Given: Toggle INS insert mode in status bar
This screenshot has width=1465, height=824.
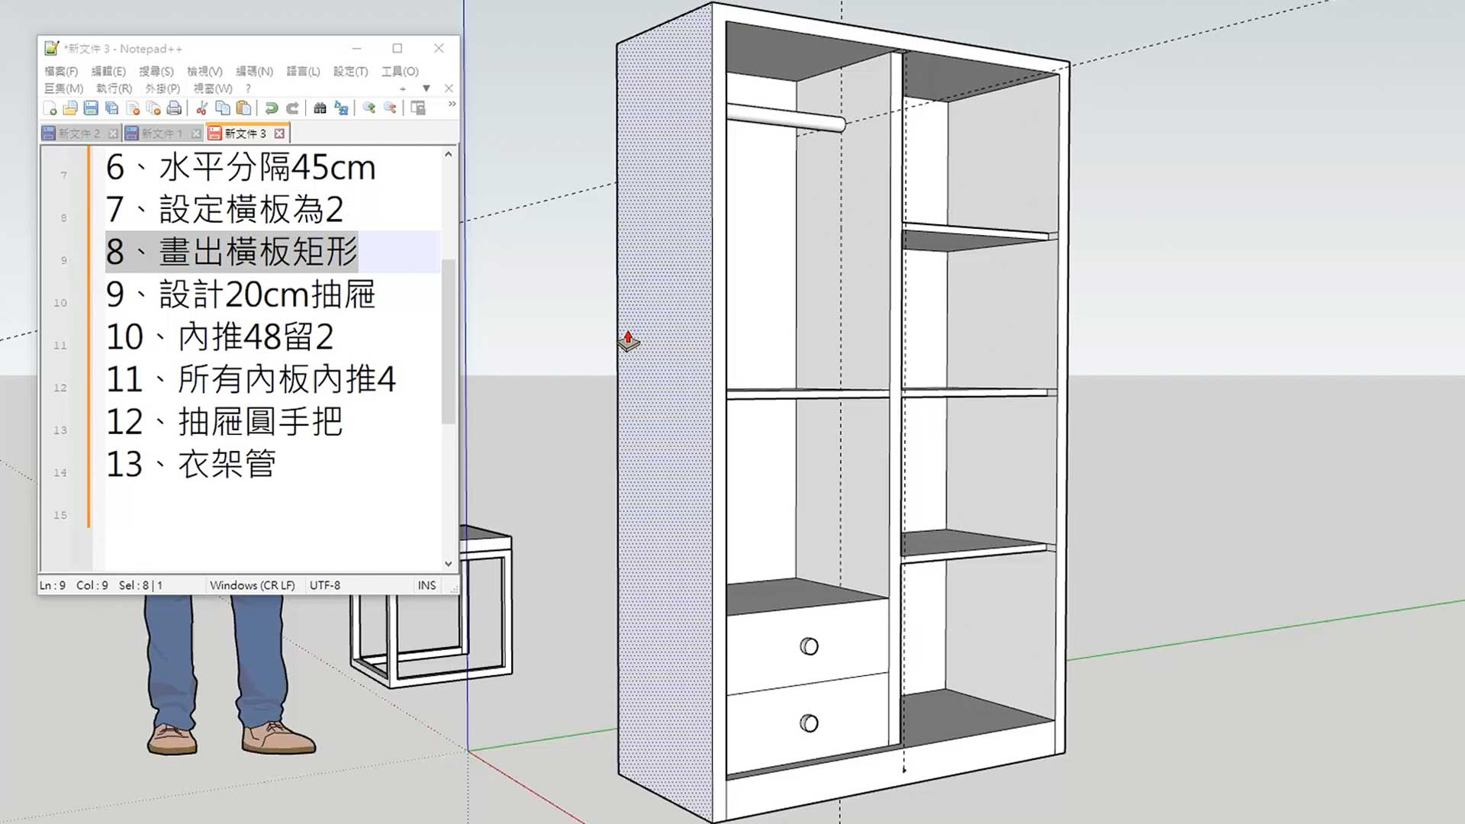Looking at the screenshot, I should click(x=427, y=585).
